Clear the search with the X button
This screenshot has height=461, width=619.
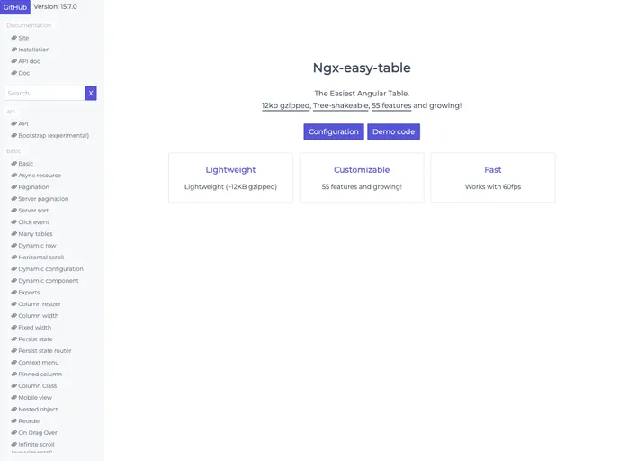click(91, 94)
